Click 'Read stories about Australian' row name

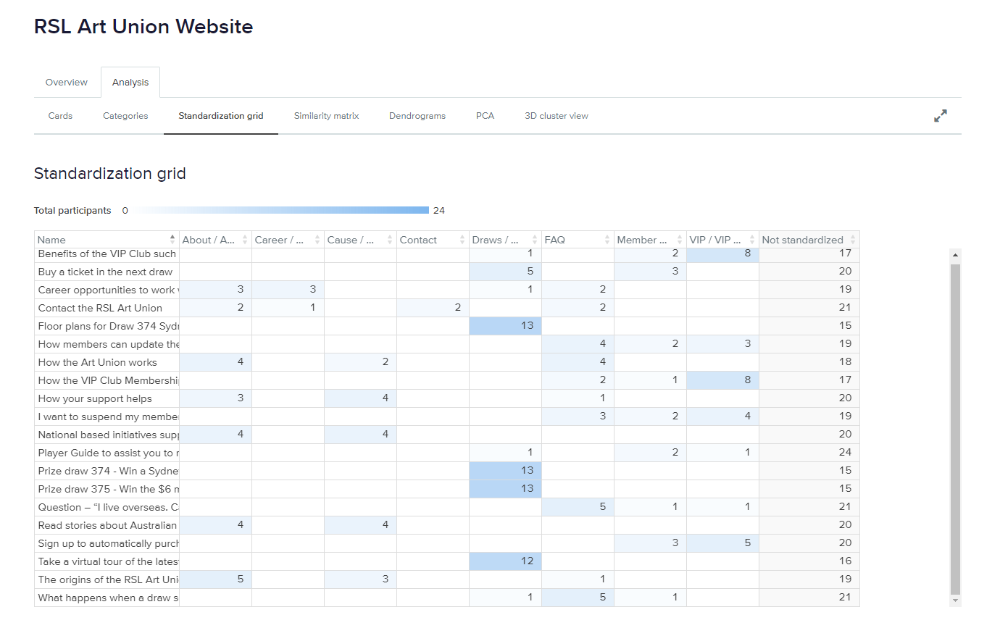click(x=109, y=525)
